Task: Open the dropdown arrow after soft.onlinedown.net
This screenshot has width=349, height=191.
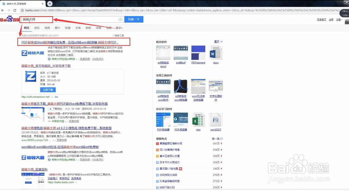Action: click(52, 97)
